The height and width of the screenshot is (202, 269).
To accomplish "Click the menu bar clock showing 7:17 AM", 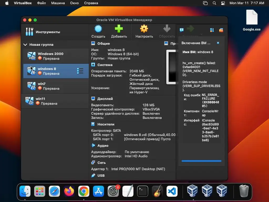I will pyautogui.click(x=247, y=3).
